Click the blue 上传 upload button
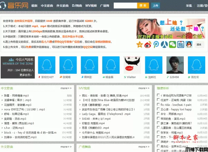208x152 pixels. tap(155, 6)
